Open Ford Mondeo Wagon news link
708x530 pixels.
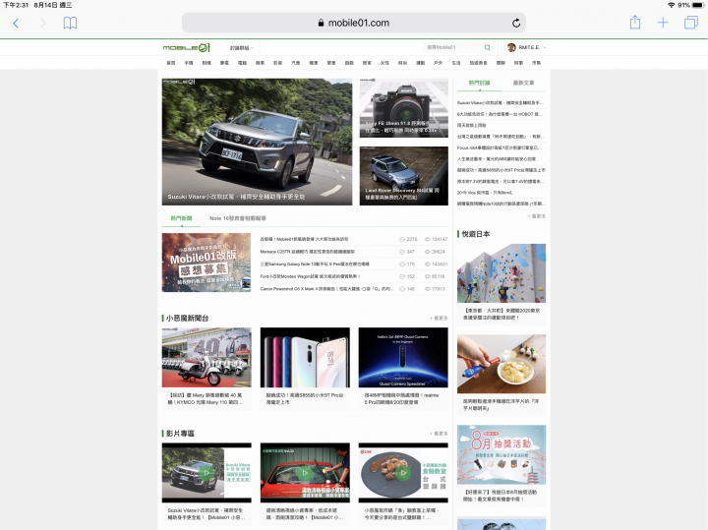(x=310, y=276)
